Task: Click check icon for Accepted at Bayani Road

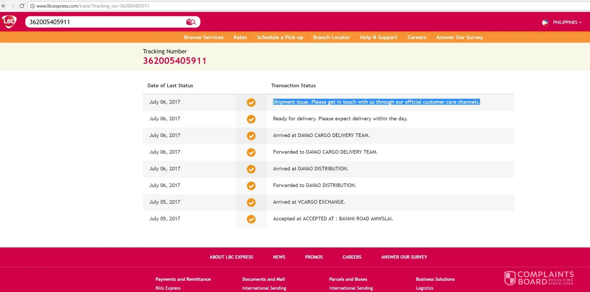Action: tap(251, 219)
